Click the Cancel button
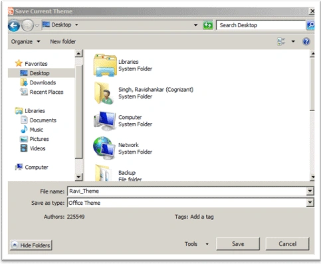The height and width of the screenshot is (264, 321). click(287, 244)
